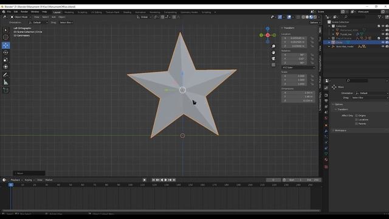Viewport: 389px width, 219px height.
Task: Toggle the show overlays button in viewport header
Action: click(x=289, y=17)
